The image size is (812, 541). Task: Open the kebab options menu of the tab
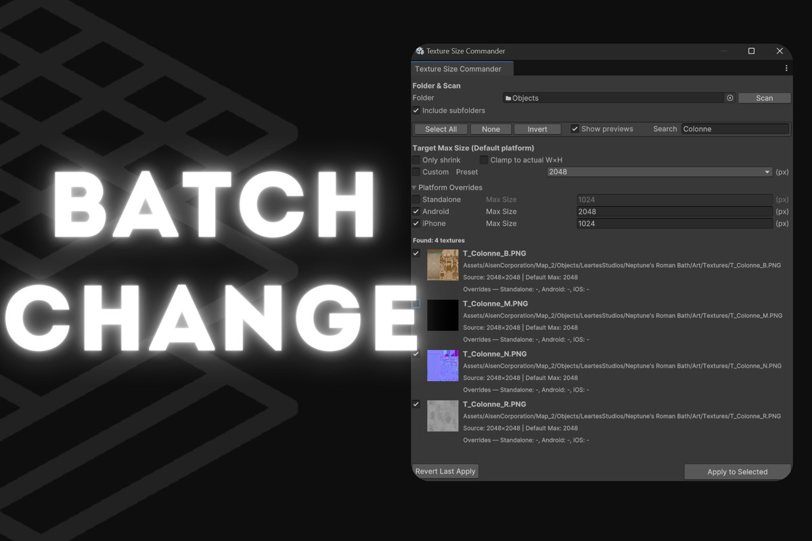click(x=786, y=68)
